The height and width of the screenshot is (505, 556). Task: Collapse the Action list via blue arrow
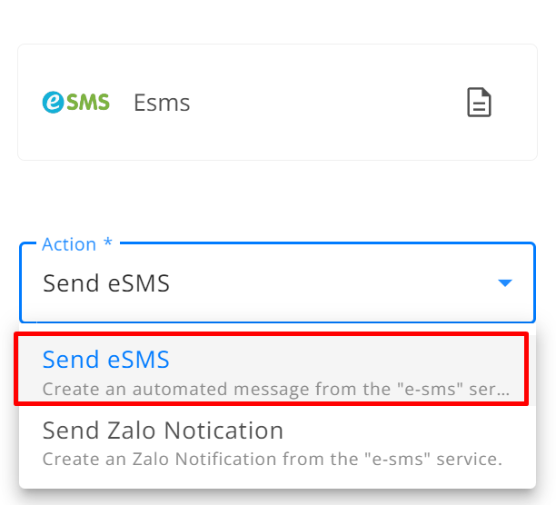click(504, 282)
